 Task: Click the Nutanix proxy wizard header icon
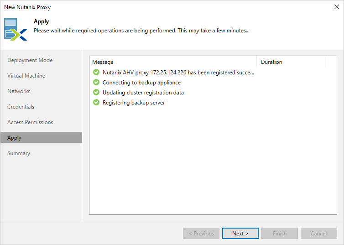click(16, 29)
